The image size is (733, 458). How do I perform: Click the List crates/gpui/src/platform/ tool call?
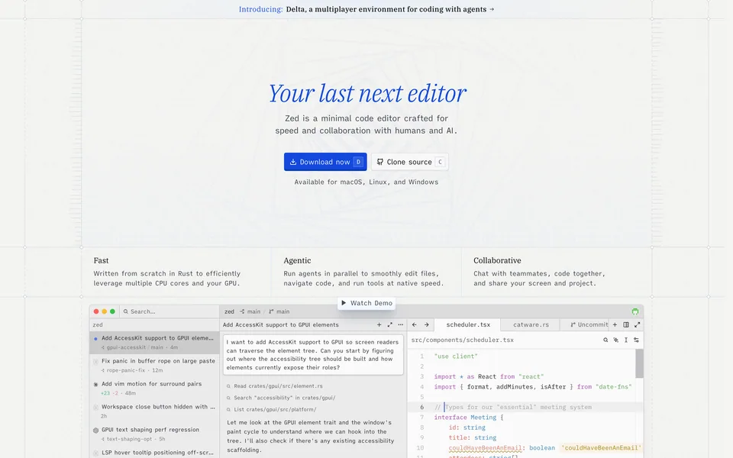coord(271,409)
